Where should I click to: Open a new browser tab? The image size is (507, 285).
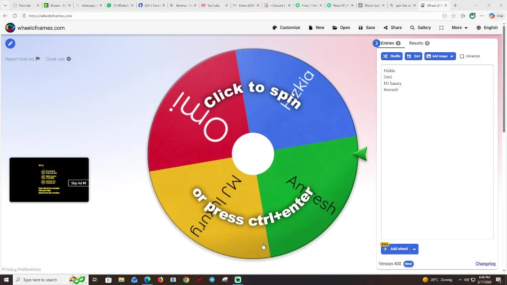tap(455, 6)
